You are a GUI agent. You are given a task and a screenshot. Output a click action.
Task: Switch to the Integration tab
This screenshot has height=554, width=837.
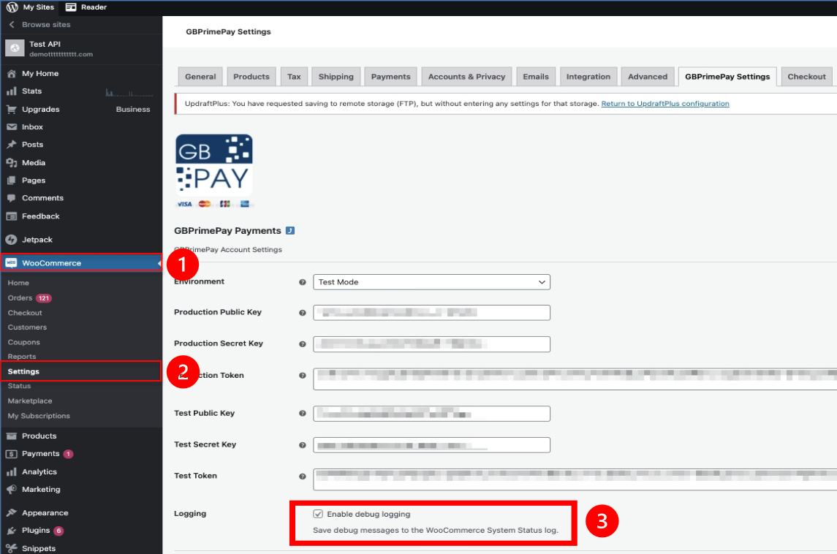(x=588, y=76)
